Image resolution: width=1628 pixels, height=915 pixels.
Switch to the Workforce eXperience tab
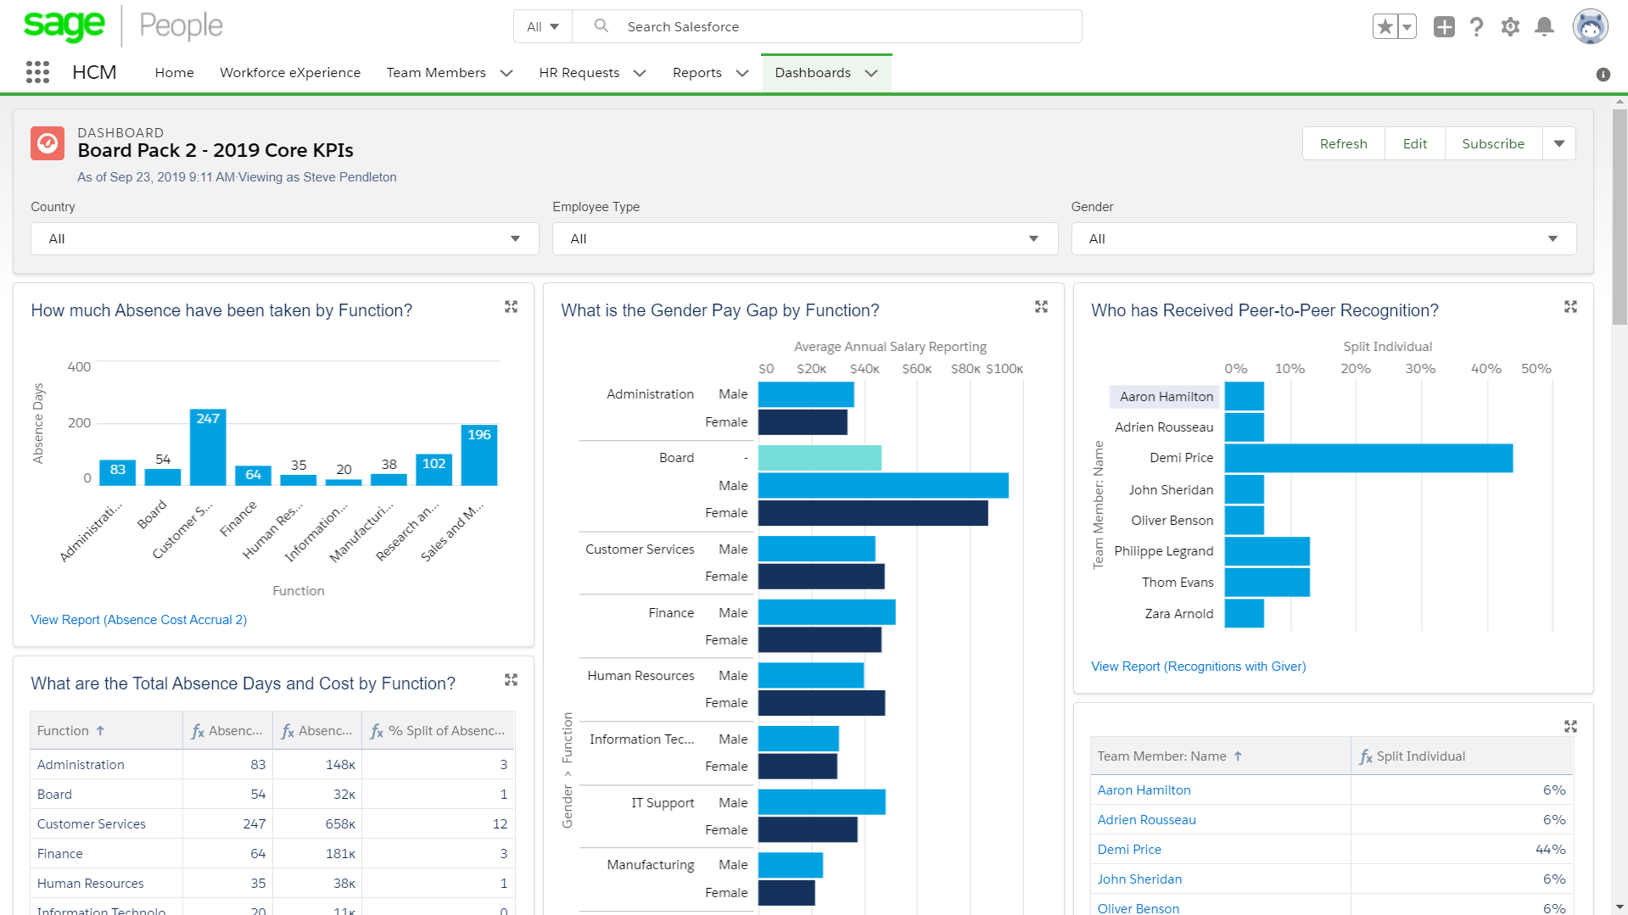(290, 73)
